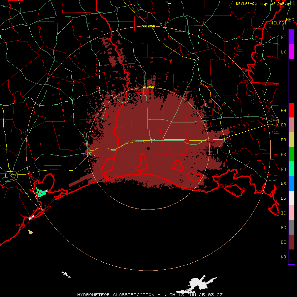The image size is (297, 297).
Task: Click the WS legend label
Action: click(x=283, y=183)
